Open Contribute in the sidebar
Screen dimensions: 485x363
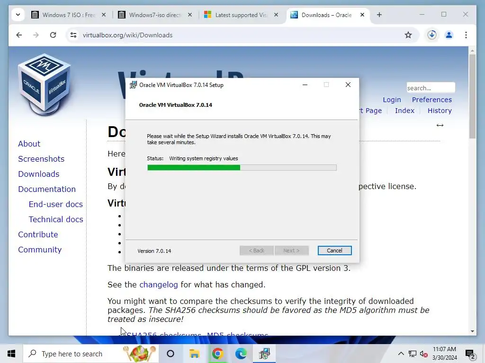coord(38,234)
